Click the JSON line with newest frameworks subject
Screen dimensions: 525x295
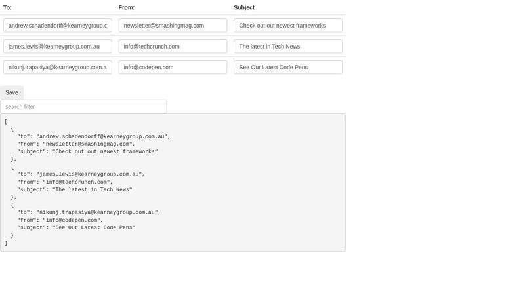pyautogui.click(x=87, y=151)
